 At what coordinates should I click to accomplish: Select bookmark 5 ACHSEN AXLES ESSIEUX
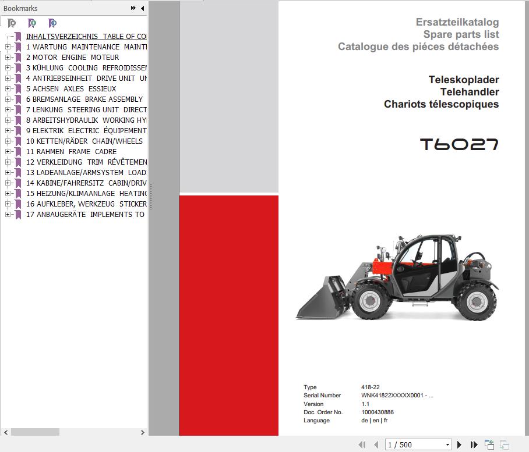click(71, 88)
